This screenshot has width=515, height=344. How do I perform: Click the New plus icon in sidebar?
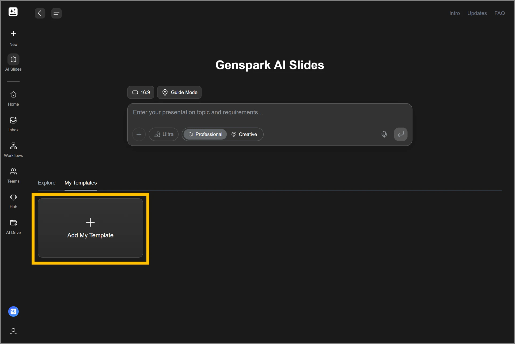click(x=13, y=34)
